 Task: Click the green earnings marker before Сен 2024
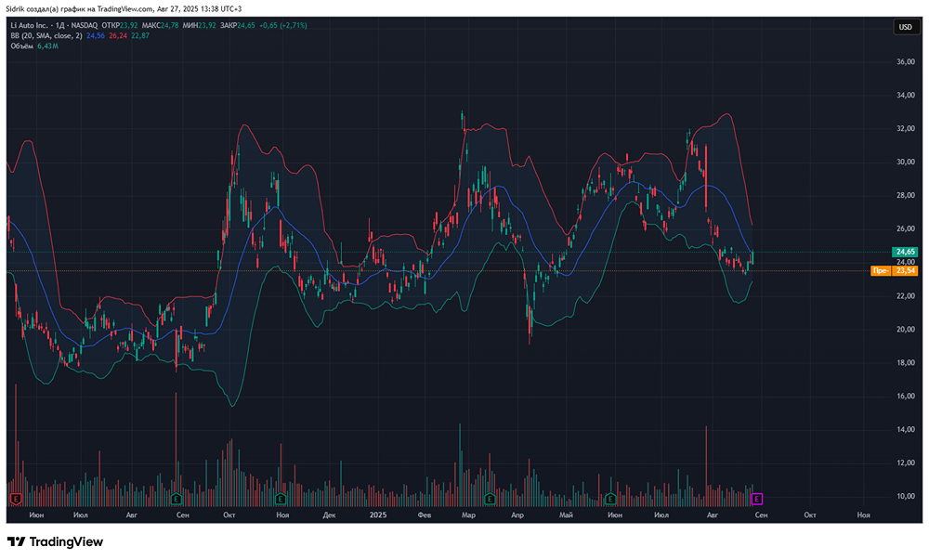click(x=176, y=499)
